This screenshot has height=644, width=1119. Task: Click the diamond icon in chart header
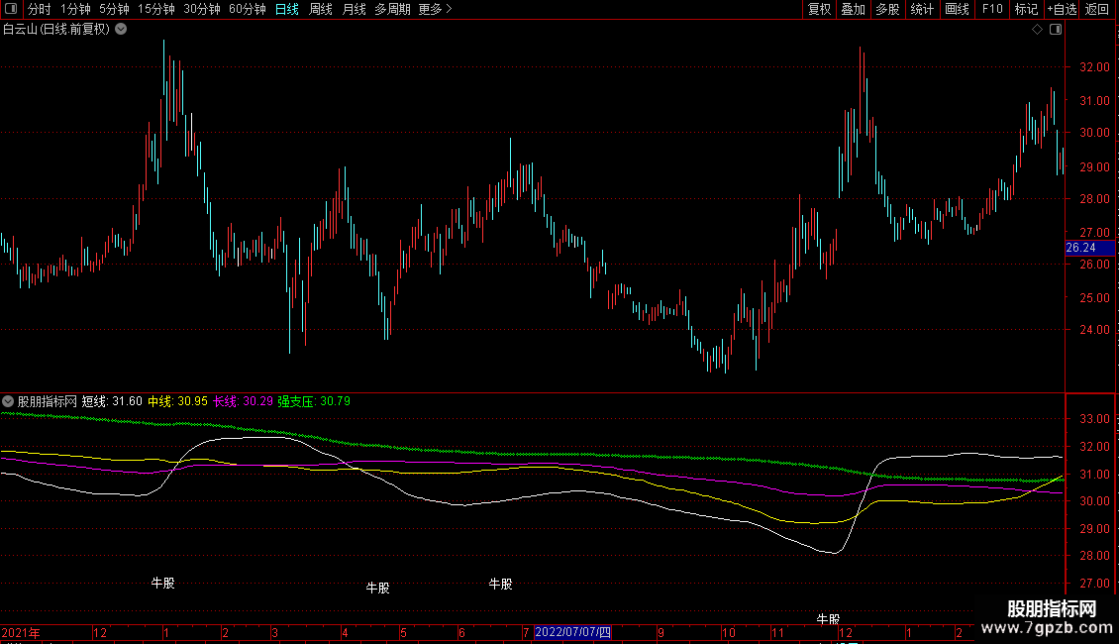click(x=1038, y=30)
